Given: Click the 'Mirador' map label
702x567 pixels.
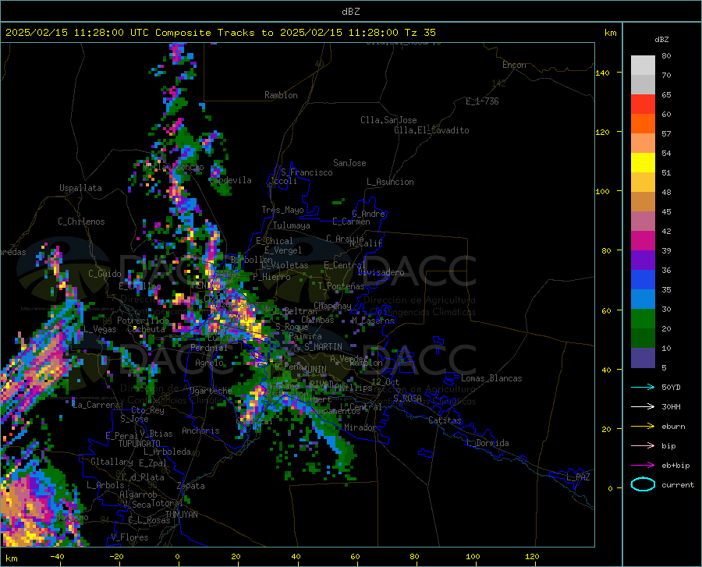Looking at the screenshot, I should pos(360,427).
